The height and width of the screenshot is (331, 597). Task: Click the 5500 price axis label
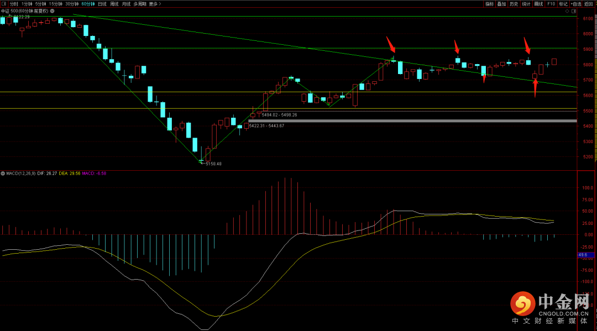pyautogui.click(x=588, y=111)
